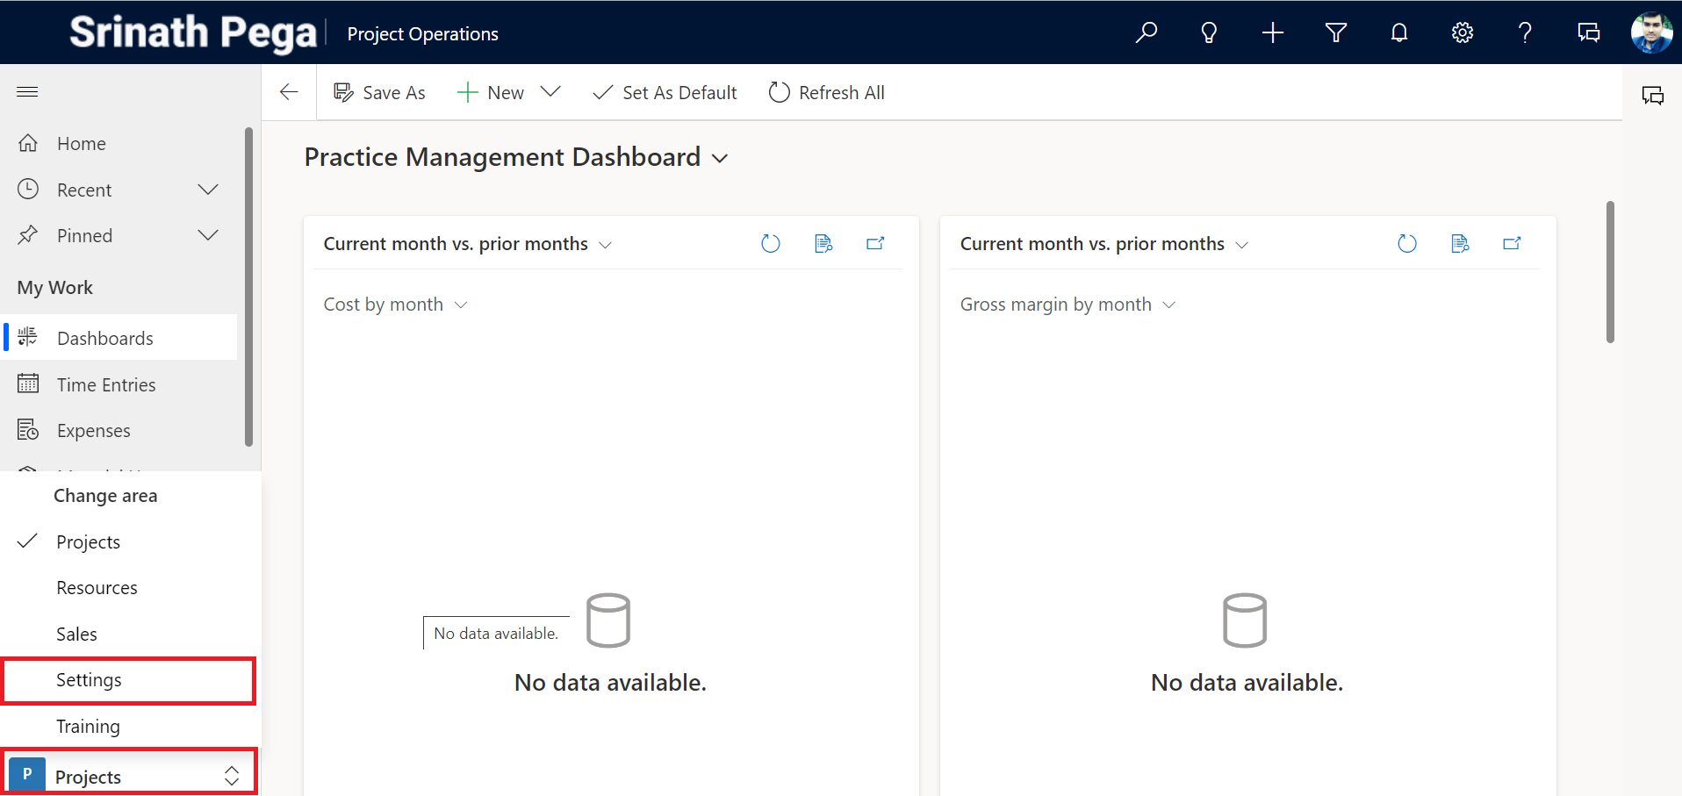The height and width of the screenshot is (796, 1682).
Task: Open Time Entries in the sidebar
Action: [105, 385]
